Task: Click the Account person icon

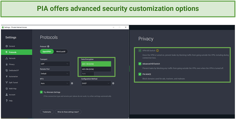Action: [x=7, y=95]
